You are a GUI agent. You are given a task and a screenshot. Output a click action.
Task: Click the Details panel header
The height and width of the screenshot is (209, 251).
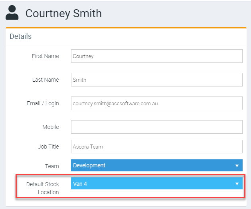(x=21, y=36)
